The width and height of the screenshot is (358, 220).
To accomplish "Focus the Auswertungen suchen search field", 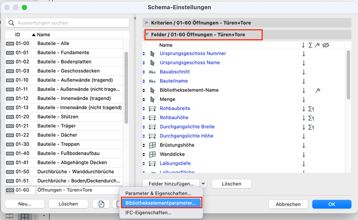I will pyautogui.click(x=67, y=23).
